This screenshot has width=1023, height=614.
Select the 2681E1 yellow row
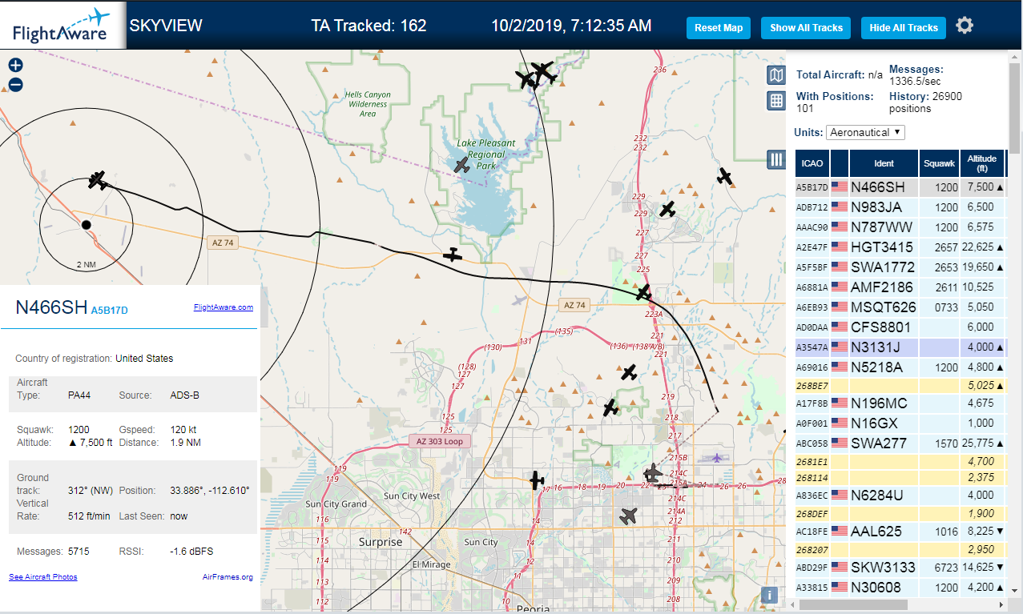[900, 461]
